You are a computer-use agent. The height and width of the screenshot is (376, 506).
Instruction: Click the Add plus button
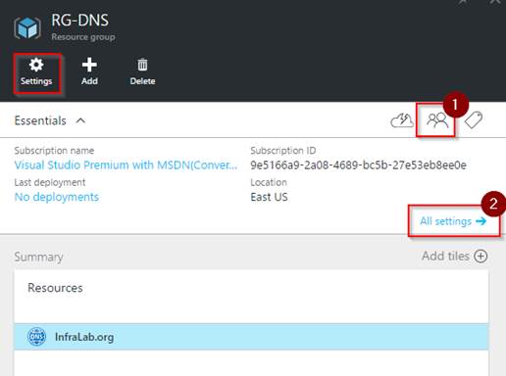pyautogui.click(x=89, y=72)
